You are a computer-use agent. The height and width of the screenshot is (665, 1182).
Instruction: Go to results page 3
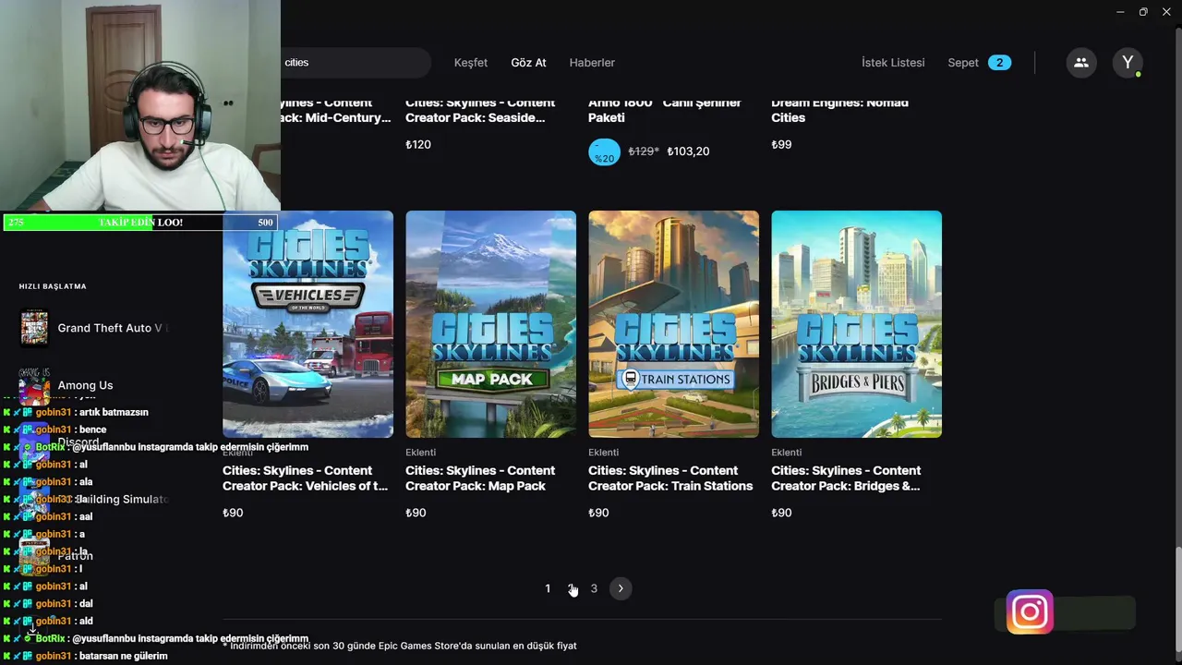[594, 588]
